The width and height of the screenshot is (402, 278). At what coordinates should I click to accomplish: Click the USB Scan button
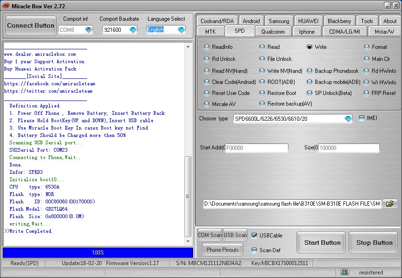(x=235, y=235)
